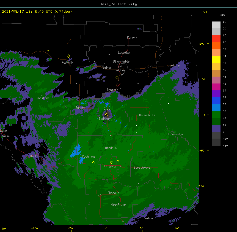Click the dBZ legend heading
This screenshot has height=232, width=237.
point(223,15)
